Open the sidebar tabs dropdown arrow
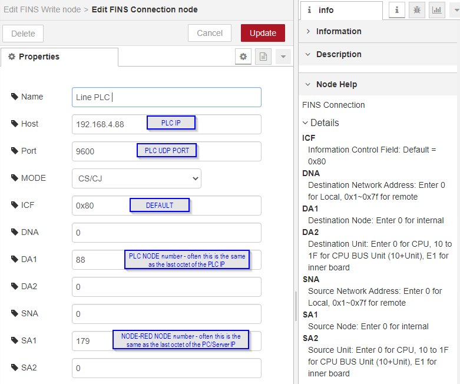 pos(456,10)
